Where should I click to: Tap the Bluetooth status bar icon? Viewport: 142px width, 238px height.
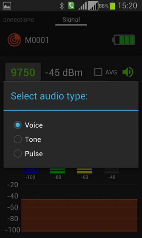point(61,6)
